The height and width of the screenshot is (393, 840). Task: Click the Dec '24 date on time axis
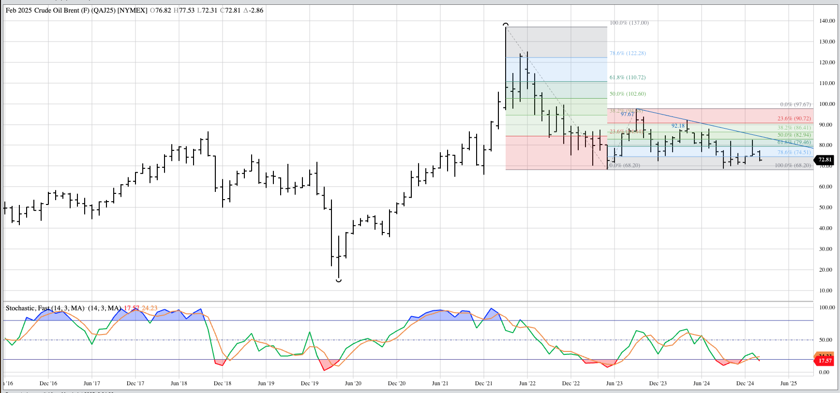[745, 383]
